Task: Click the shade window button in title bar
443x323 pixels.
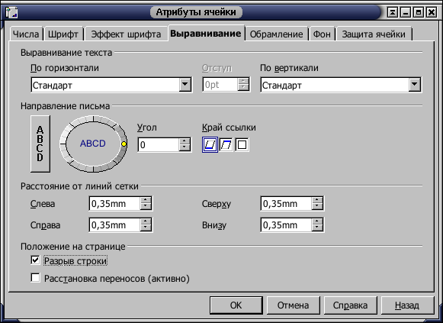Action: (393, 12)
